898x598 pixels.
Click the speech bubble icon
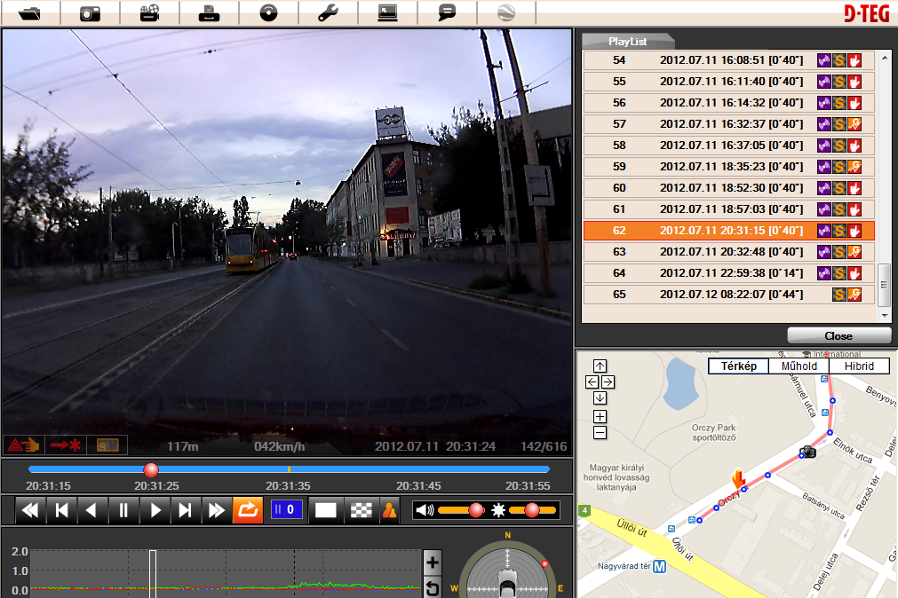tap(447, 13)
